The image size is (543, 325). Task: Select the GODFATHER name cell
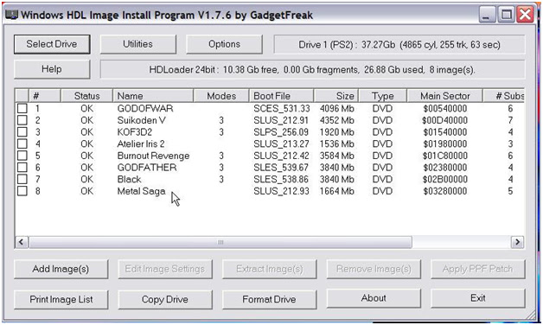pyautogui.click(x=147, y=168)
